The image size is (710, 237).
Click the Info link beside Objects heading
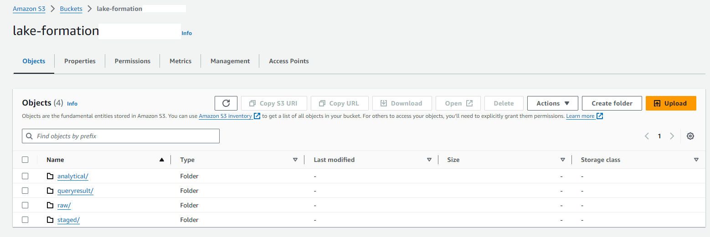pos(72,104)
